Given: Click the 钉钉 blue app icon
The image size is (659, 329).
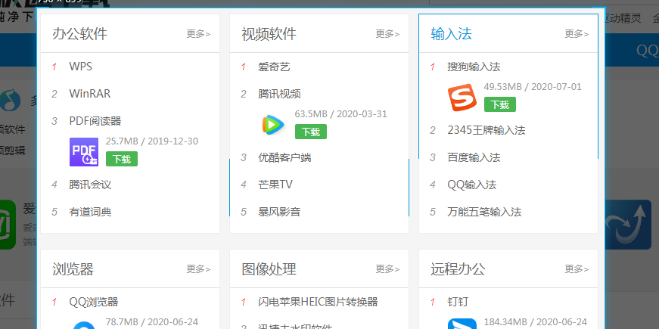Looking at the screenshot, I should click(x=462, y=324).
